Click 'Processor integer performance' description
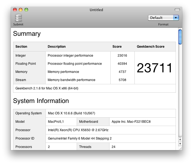Image resolution: width=193 pixels, height=165 pixels. pyautogui.click(x=70, y=56)
